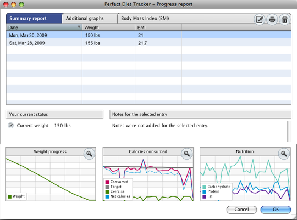This screenshot has height=220, width=297.
Task: Click the Fat legend color swatch
Action: click(204, 196)
